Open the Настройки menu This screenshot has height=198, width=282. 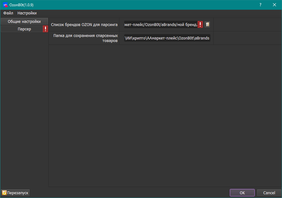[27, 13]
